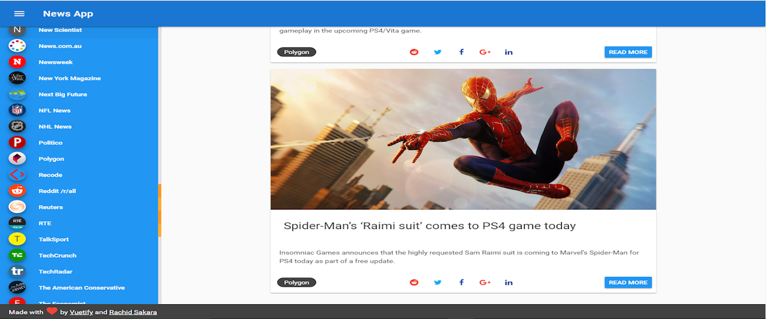766x319 pixels.
Task: Share the PS4/Vita article on LinkedIn
Action: 509,52
